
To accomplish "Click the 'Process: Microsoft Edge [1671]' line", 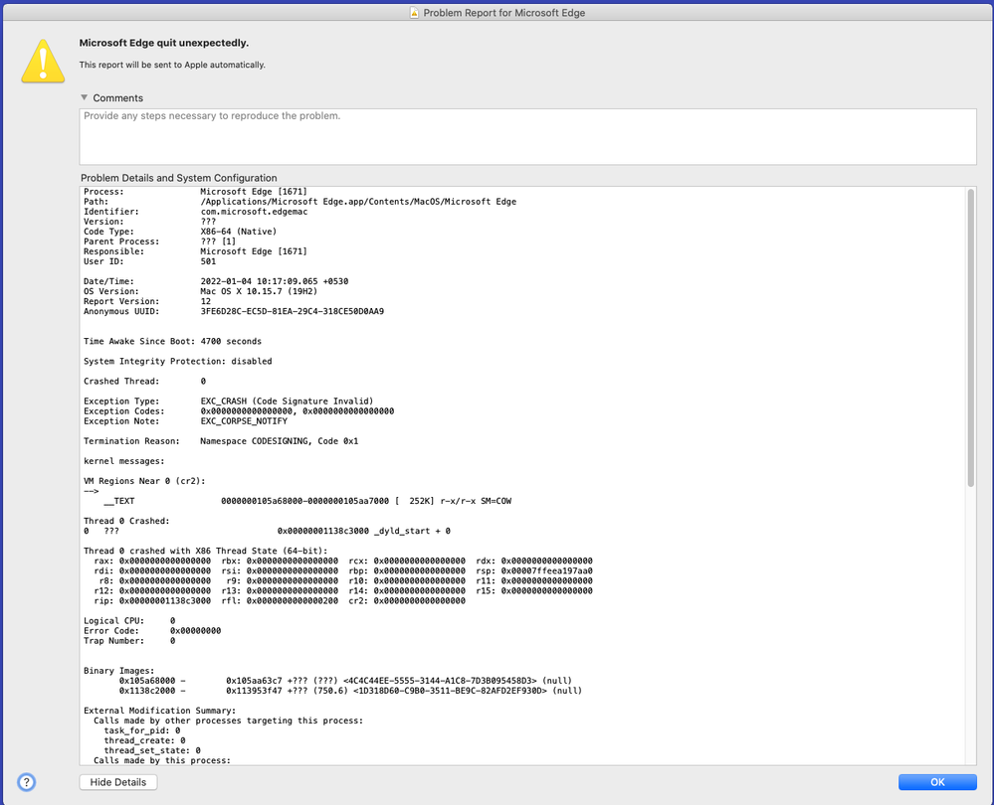I will 195,191.
